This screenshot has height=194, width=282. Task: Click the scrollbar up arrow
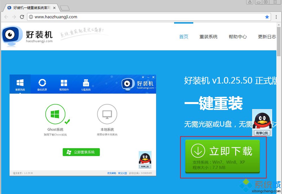pyautogui.click(x=279, y=25)
